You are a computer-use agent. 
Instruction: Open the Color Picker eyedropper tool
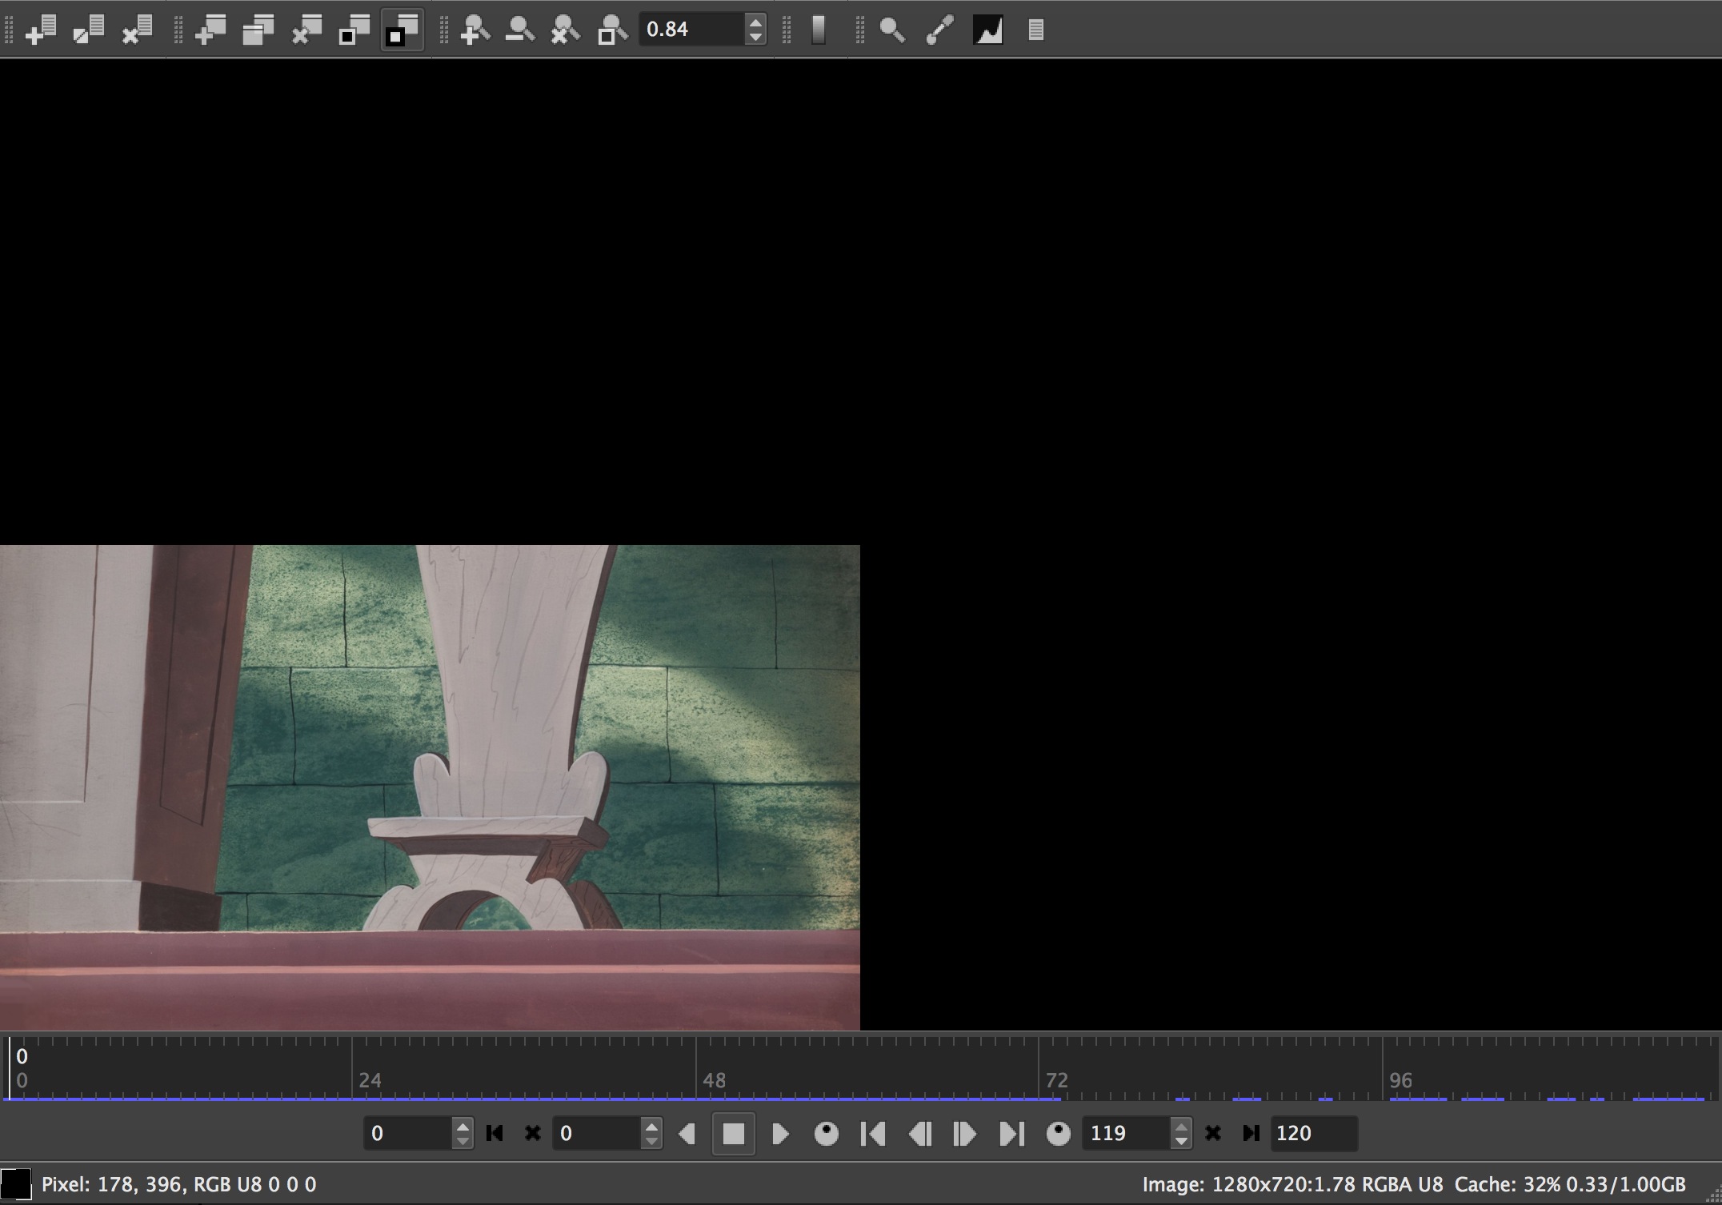[x=940, y=30]
